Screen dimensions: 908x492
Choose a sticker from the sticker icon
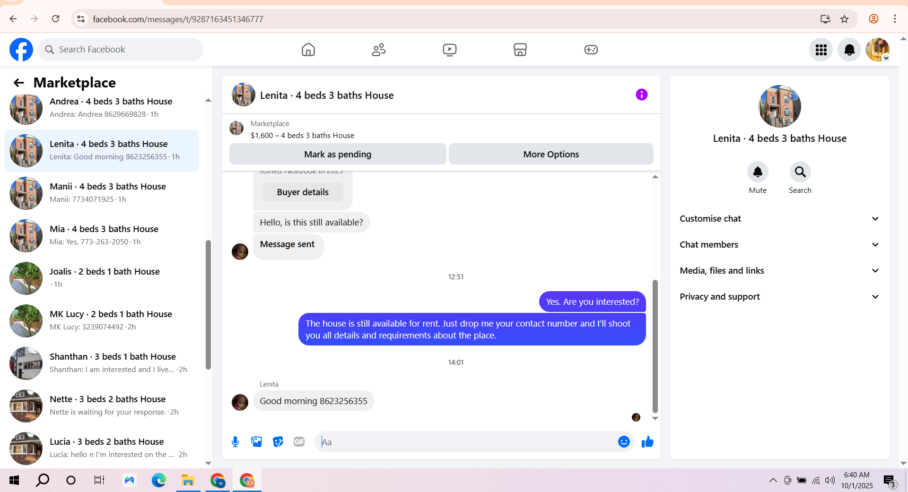coord(278,442)
